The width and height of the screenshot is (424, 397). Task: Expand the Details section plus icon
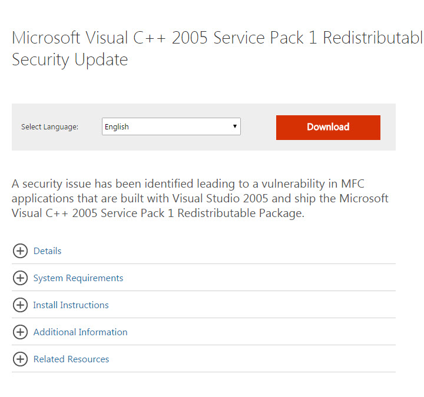coord(20,251)
